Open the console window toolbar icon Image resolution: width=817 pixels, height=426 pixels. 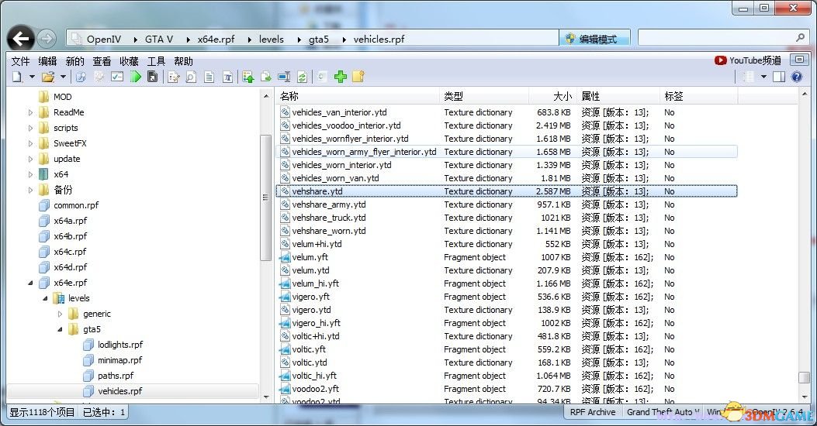pyautogui.click(x=117, y=77)
